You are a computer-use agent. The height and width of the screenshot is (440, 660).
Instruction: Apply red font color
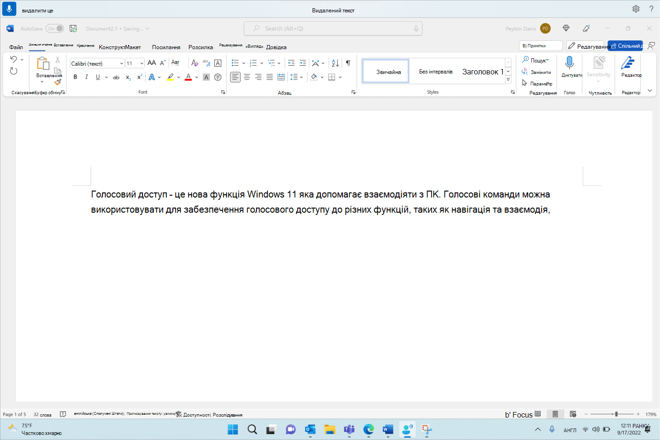(188, 77)
